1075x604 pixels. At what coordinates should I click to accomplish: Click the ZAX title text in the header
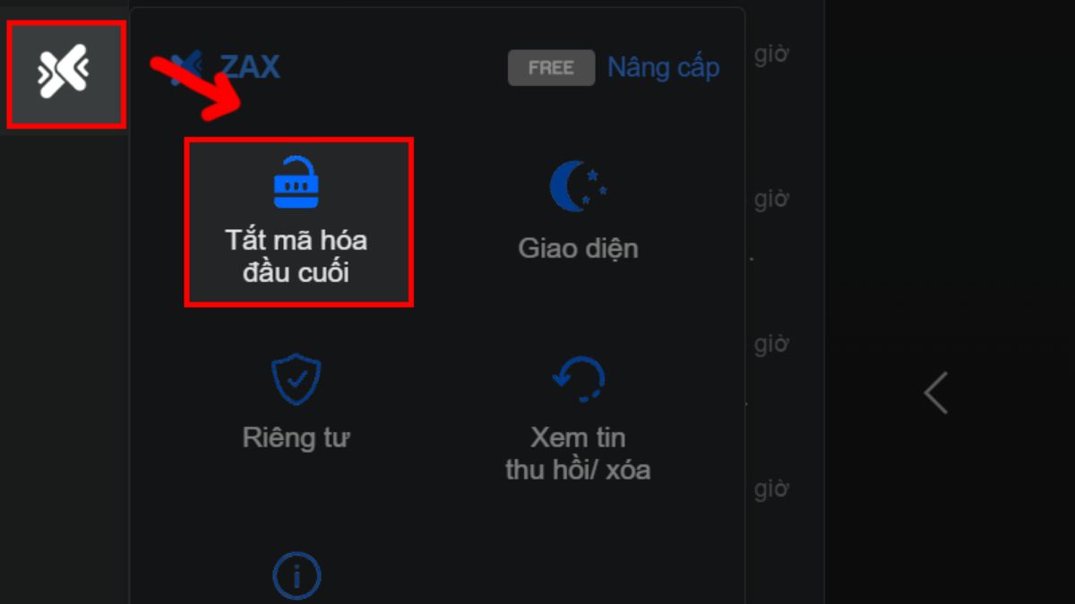250,66
